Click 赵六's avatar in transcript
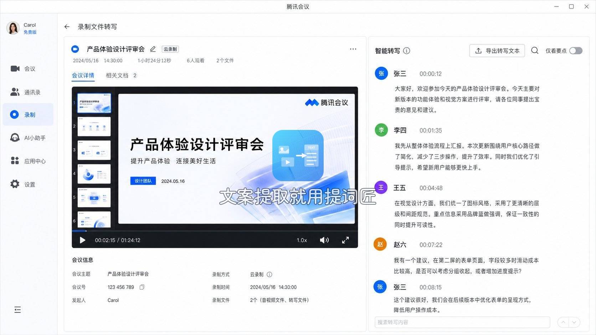Image resolution: width=596 pixels, height=335 pixels. (380, 244)
